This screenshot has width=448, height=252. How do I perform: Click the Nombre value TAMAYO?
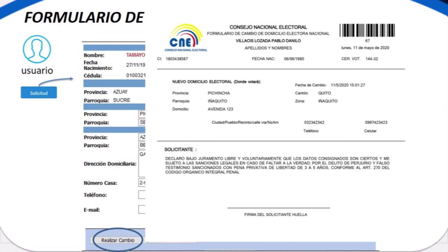[136, 55]
